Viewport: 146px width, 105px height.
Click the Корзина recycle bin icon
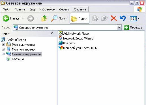tap(8, 59)
